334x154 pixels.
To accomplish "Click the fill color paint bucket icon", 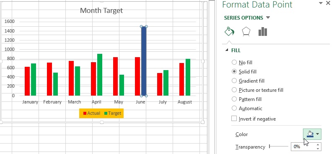I will point(310,134).
